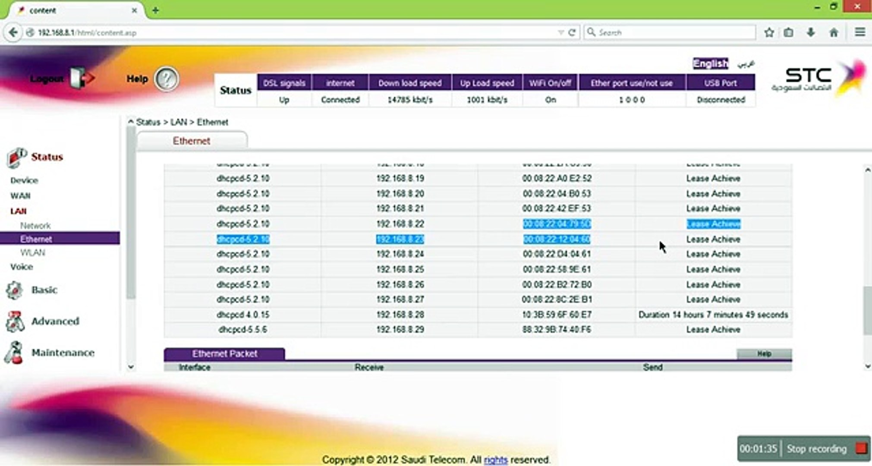872x466 pixels.
Task: Open the hamburger menu icon
Action: coord(859,32)
